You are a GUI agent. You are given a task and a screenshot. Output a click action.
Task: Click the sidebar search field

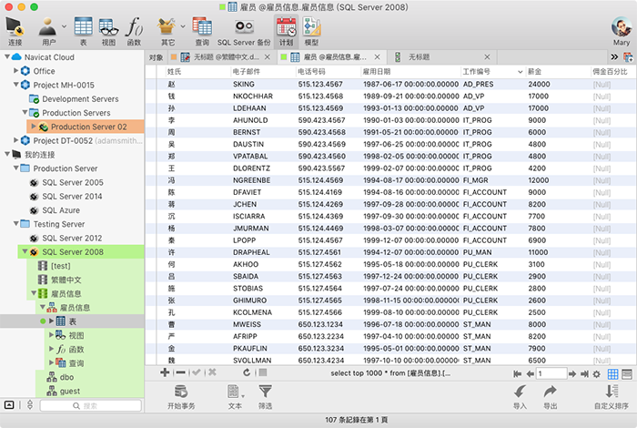[x=91, y=405]
